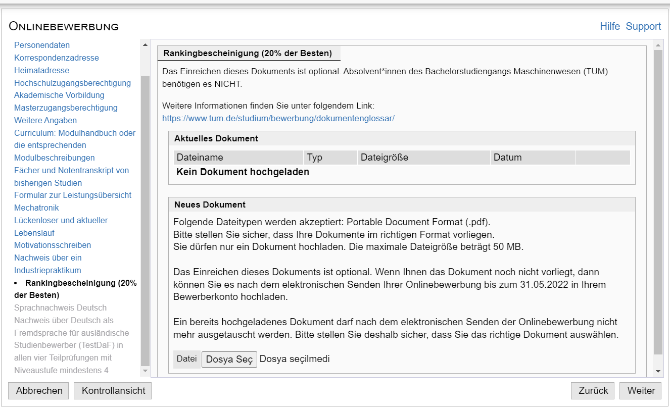
Task: Navigate to Motivationsschreiben section
Action: (x=53, y=245)
